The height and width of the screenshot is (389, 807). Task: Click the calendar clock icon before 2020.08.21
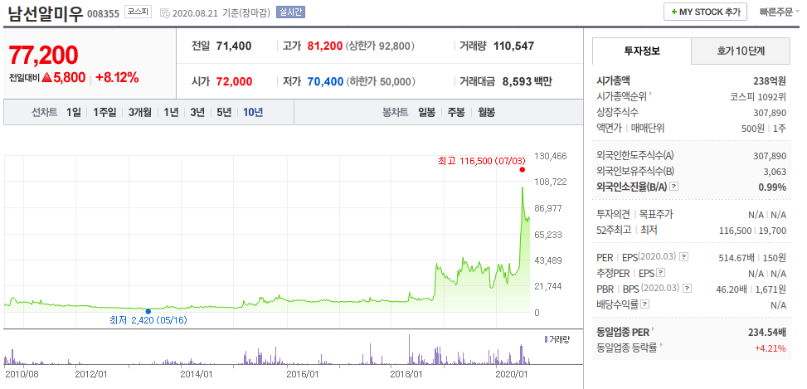pyautogui.click(x=164, y=13)
